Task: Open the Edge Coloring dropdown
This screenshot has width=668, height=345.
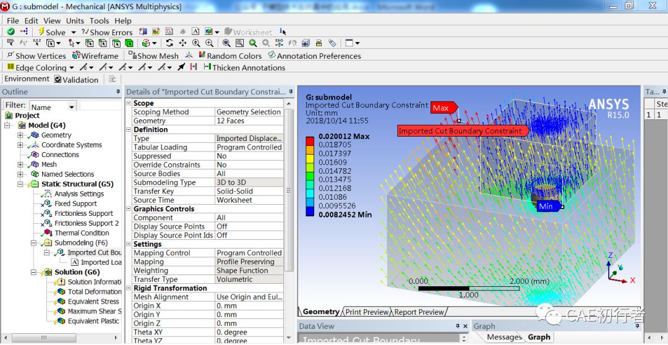Action: 71,68
